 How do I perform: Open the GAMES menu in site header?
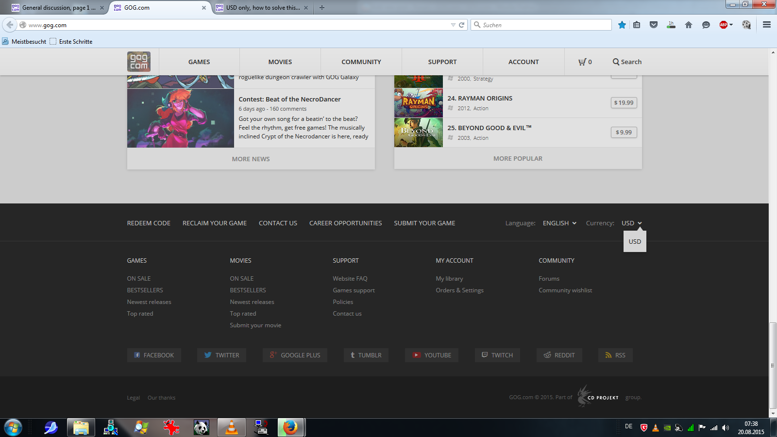[x=199, y=62]
